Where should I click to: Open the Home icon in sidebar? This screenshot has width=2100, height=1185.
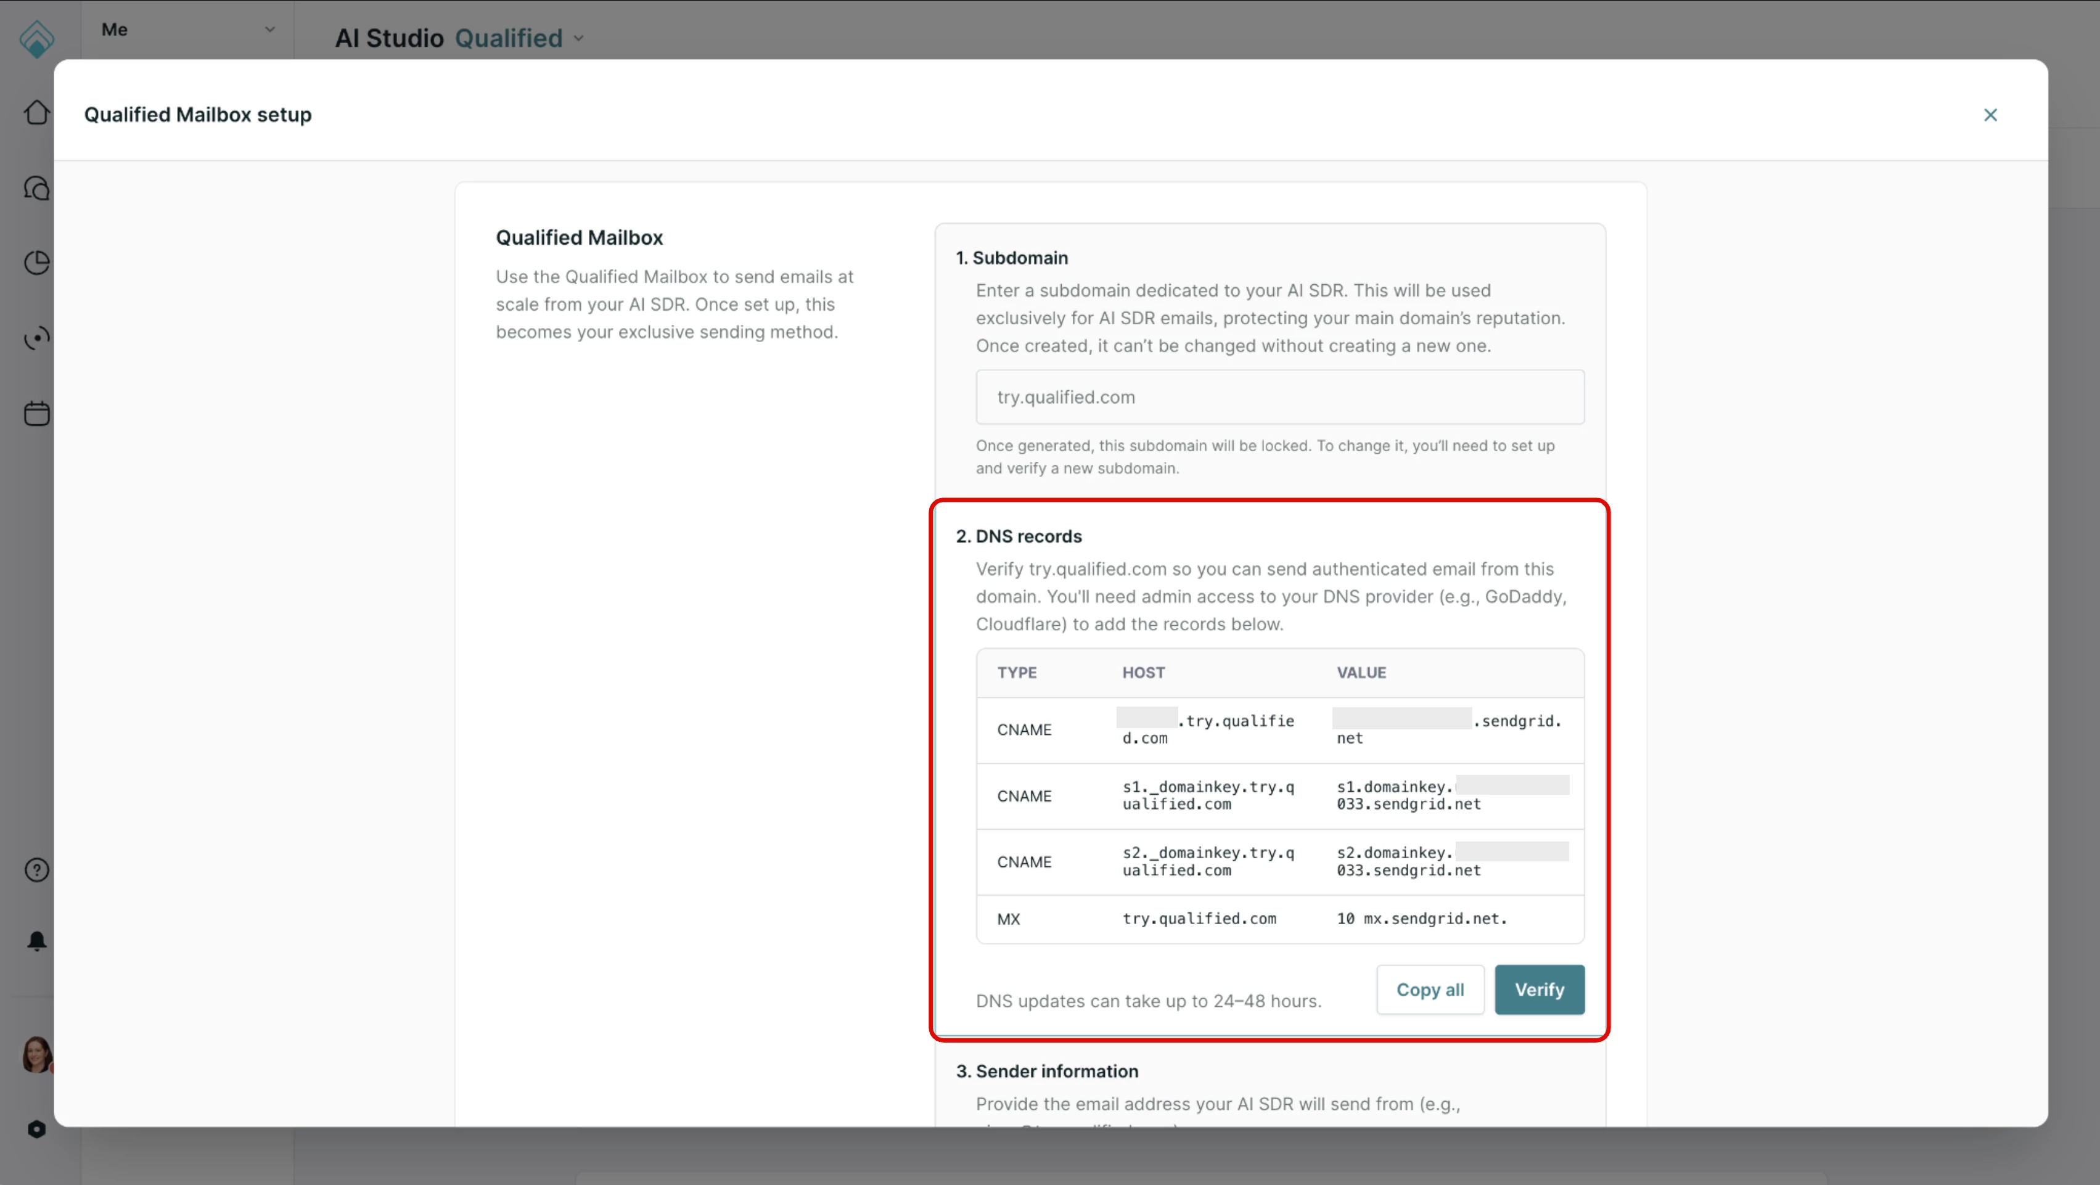[x=36, y=112]
